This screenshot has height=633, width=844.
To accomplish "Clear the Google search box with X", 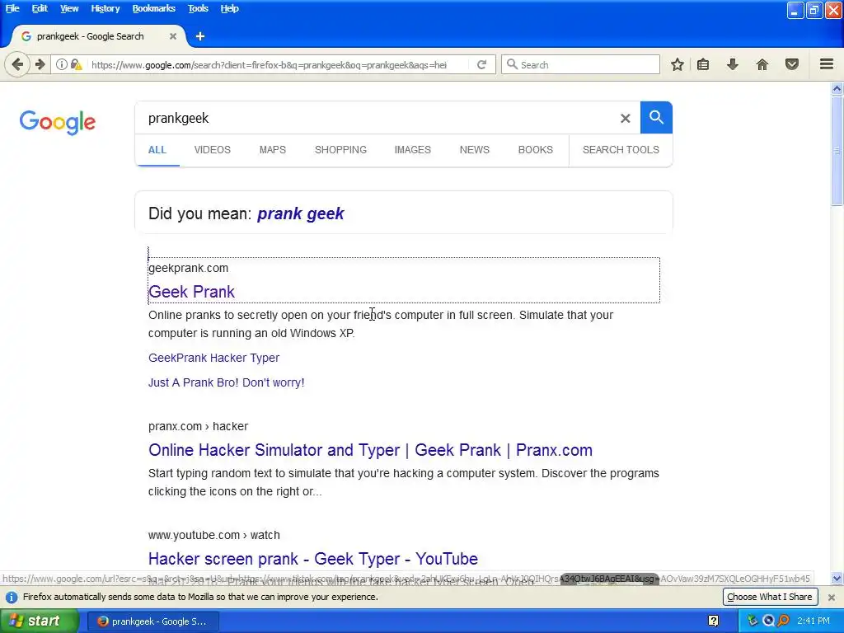I will coord(625,119).
